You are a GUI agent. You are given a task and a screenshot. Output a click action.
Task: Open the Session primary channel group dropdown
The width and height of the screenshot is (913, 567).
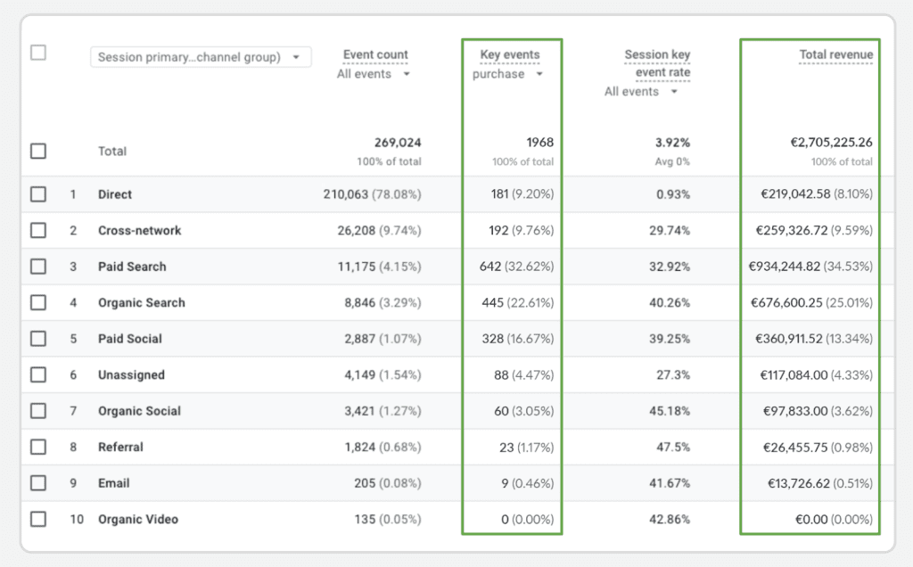(x=201, y=57)
